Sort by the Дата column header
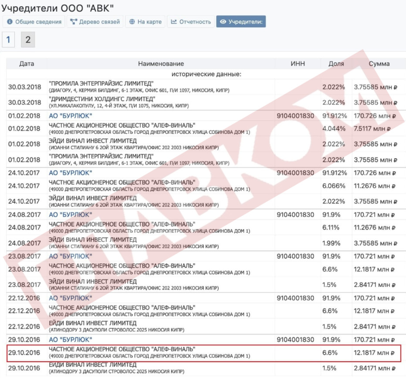406x378 pixels. (x=27, y=64)
